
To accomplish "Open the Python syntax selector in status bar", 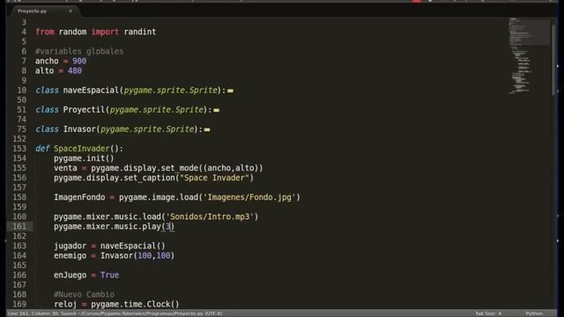I will point(534,313).
